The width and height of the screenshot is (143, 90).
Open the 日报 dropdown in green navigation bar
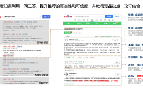click(x=88, y=23)
